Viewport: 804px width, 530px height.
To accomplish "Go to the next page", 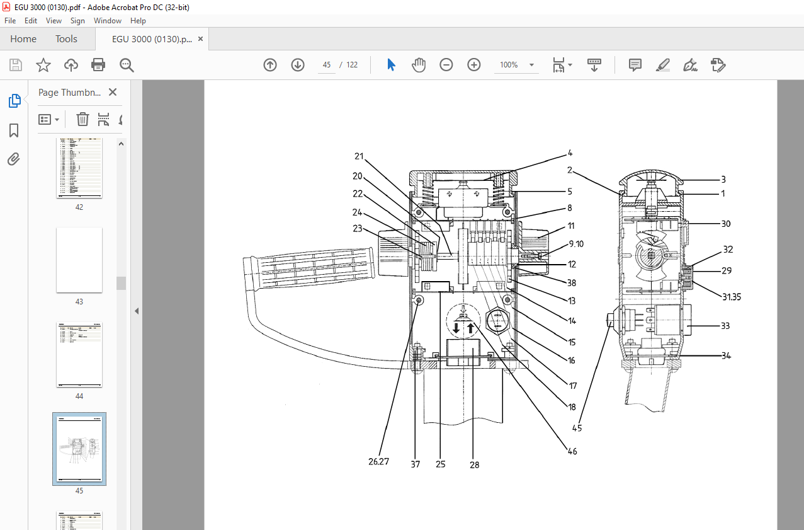I will coord(298,65).
